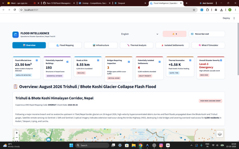Open info tooltip for Thermal Anomalies card

pyautogui.click(x=190, y=60)
